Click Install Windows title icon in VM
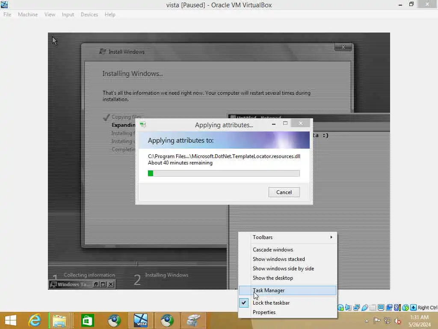Screen dimensions: 438x329 point(103,51)
